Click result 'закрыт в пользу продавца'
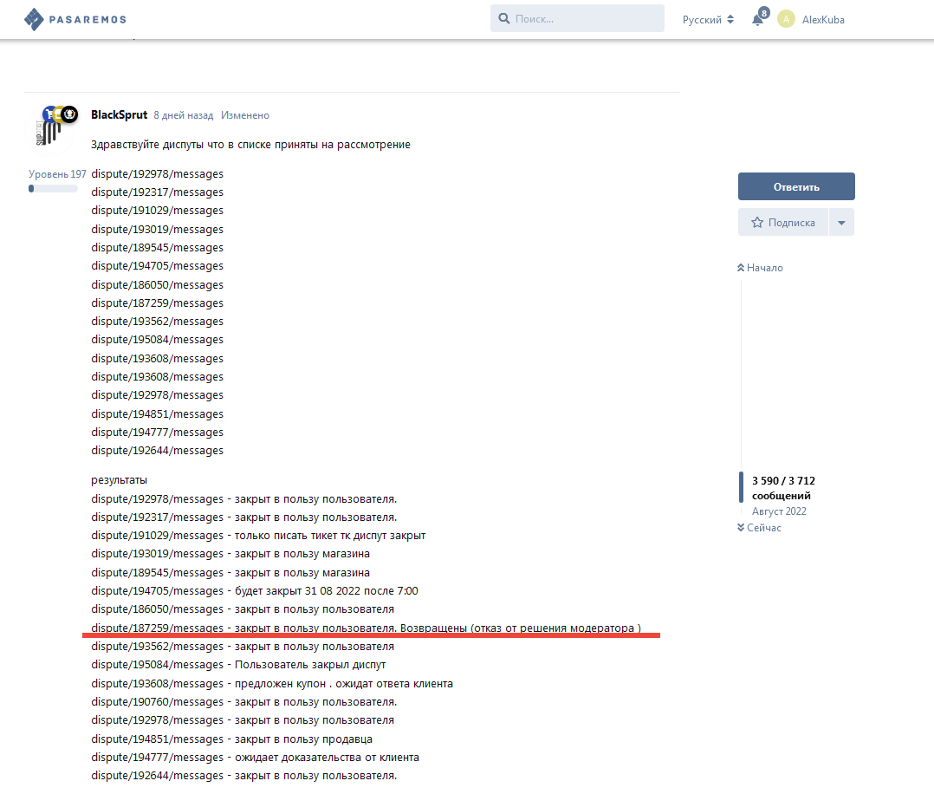This screenshot has width=934, height=794. [303, 739]
